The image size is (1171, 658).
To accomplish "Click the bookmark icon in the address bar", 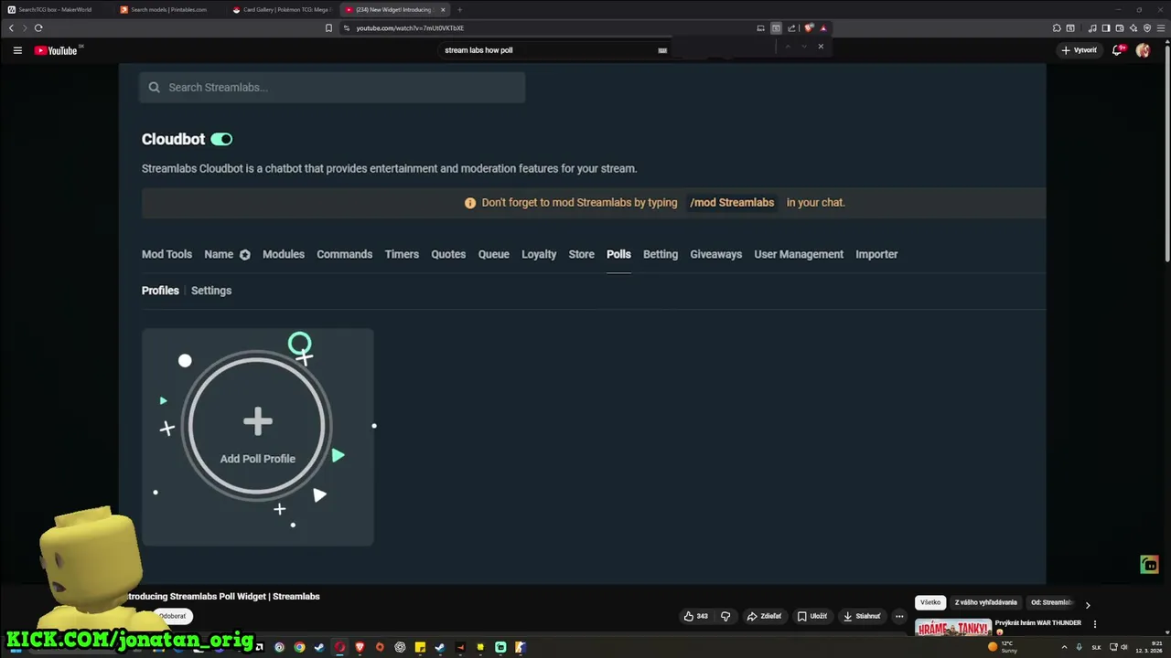I will [x=328, y=28].
